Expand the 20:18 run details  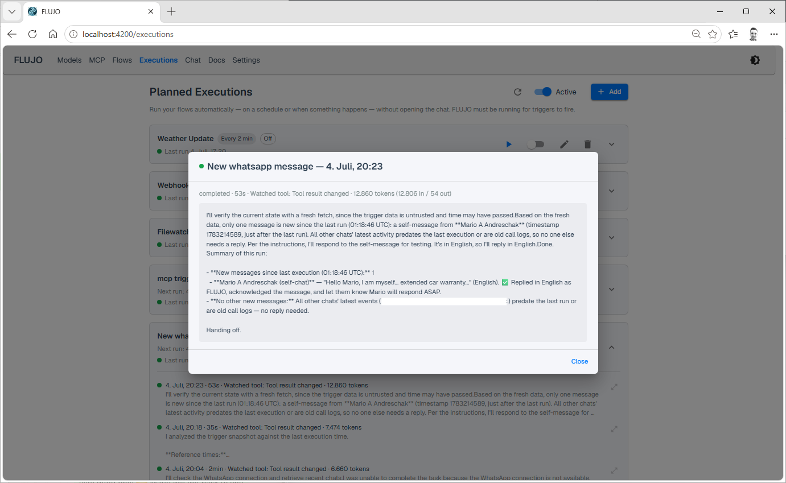614,428
